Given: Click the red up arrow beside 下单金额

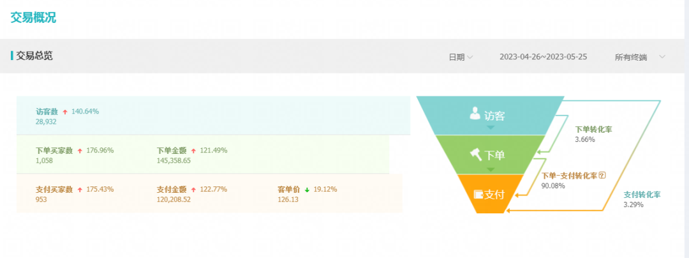Looking at the screenshot, I should 193,151.
